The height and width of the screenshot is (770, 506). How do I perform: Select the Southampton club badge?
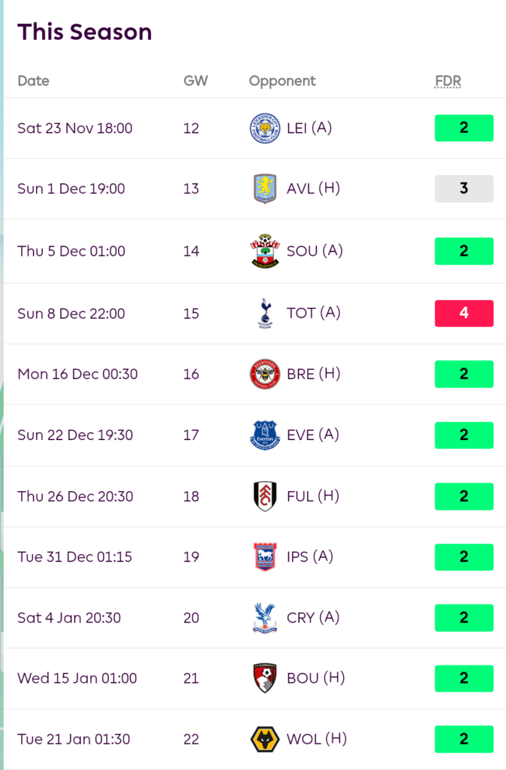pyautogui.click(x=264, y=251)
